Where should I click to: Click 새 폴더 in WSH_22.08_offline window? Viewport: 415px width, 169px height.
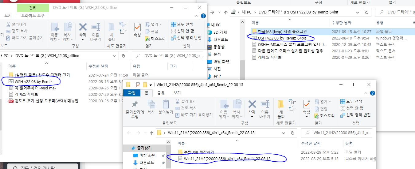point(112,32)
